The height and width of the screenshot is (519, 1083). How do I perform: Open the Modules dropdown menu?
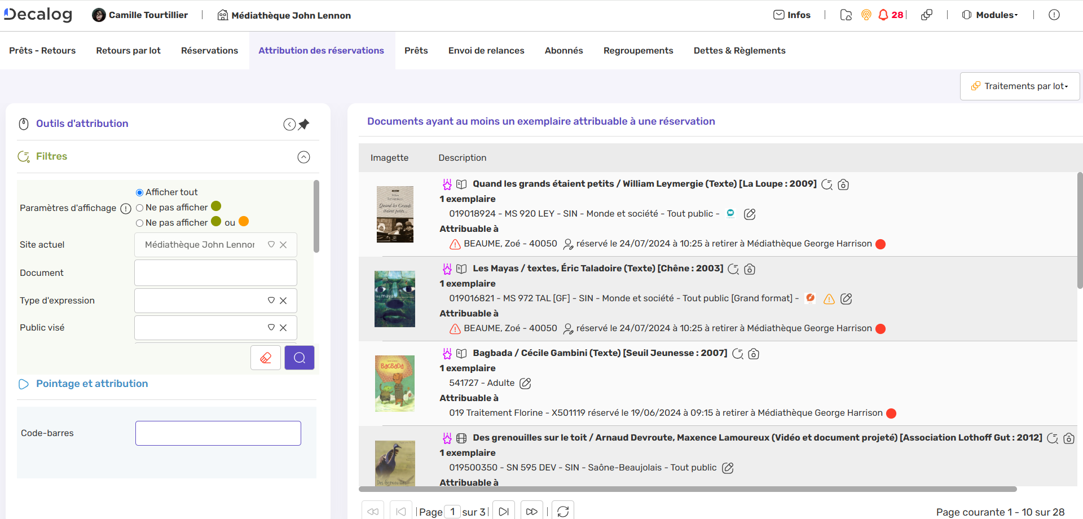[990, 15]
